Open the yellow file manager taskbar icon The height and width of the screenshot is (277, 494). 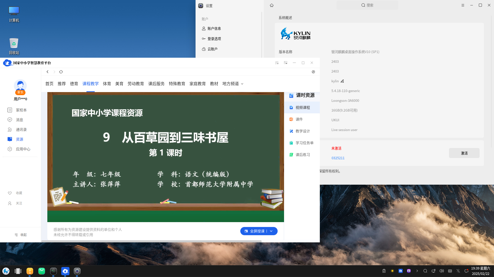click(x=30, y=271)
